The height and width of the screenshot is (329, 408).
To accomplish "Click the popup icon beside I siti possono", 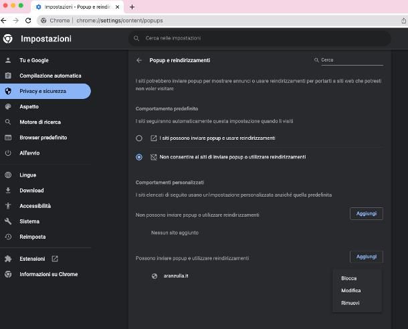I will click(154, 138).
